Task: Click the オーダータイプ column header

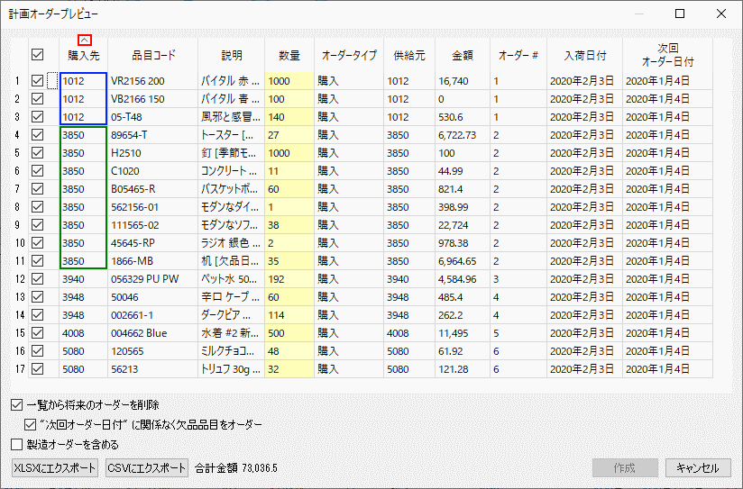Action: point(348,55)
